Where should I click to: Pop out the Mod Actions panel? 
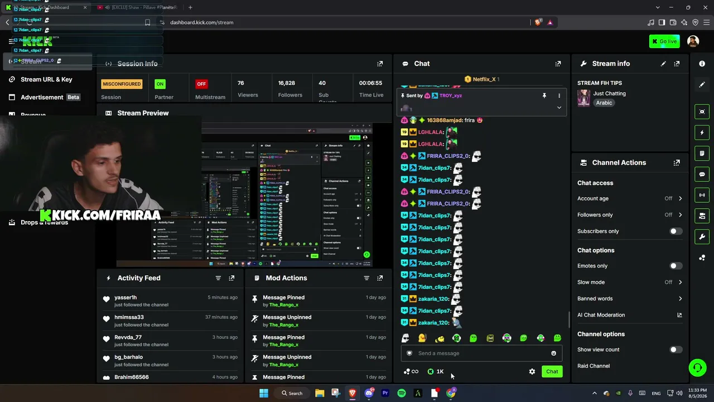(380, 278)
